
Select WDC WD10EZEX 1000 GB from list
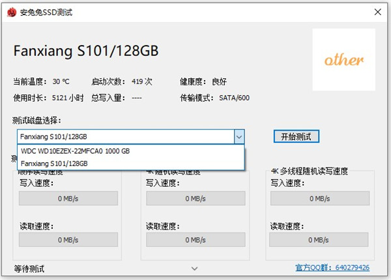(x=76, y=151)
